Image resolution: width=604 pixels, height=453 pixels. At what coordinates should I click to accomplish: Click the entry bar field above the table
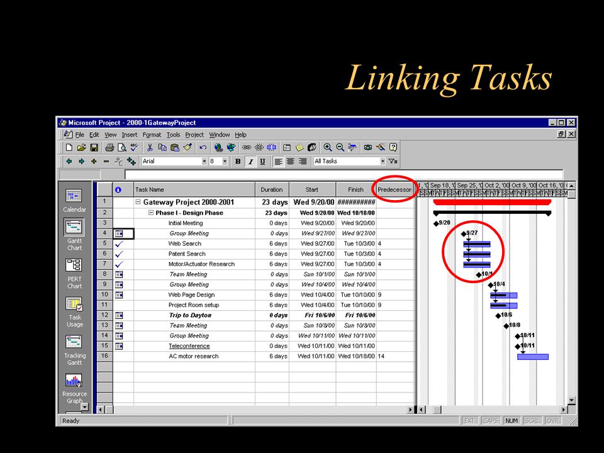tap(344, 174)
